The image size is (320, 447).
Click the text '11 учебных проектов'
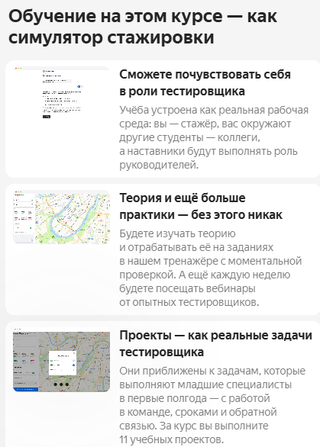tap(170, 439)
